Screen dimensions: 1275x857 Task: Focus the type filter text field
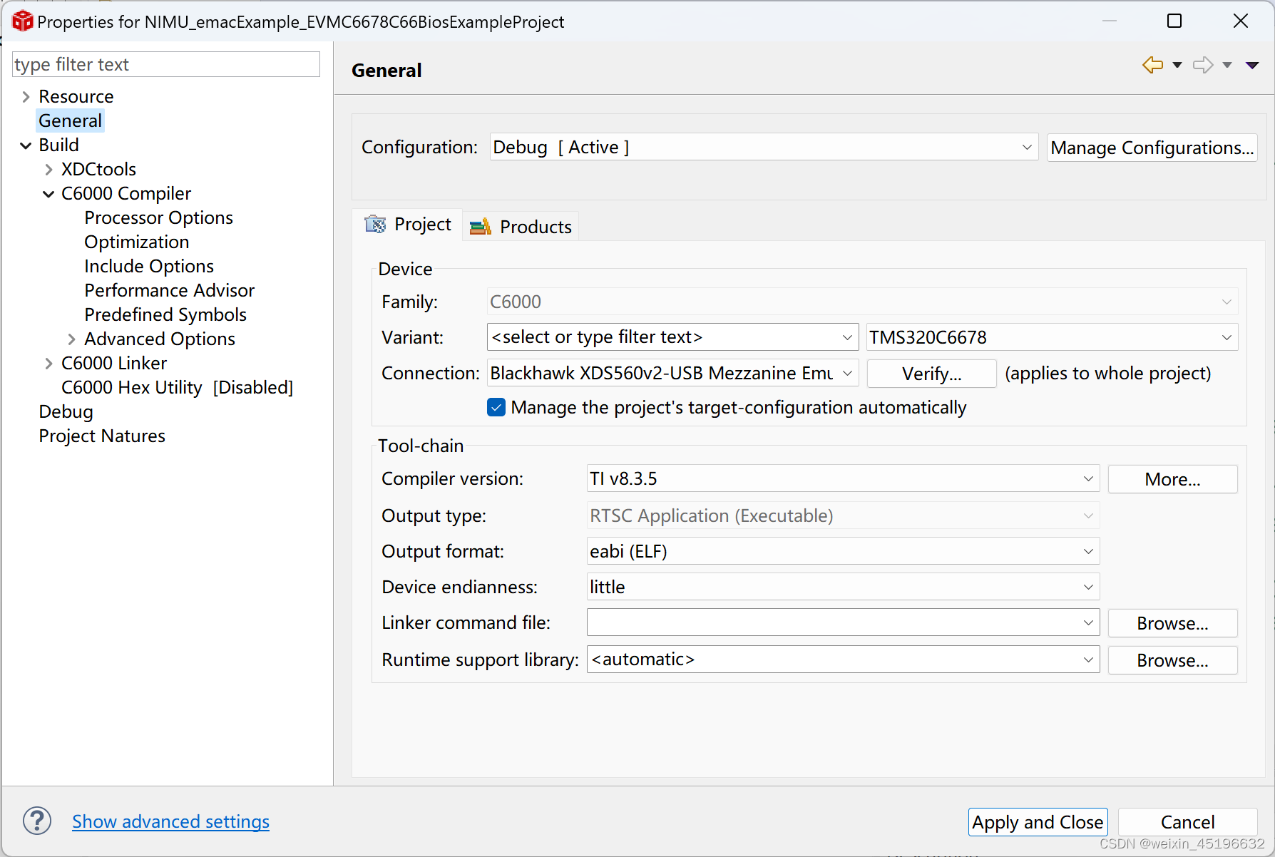165,64
